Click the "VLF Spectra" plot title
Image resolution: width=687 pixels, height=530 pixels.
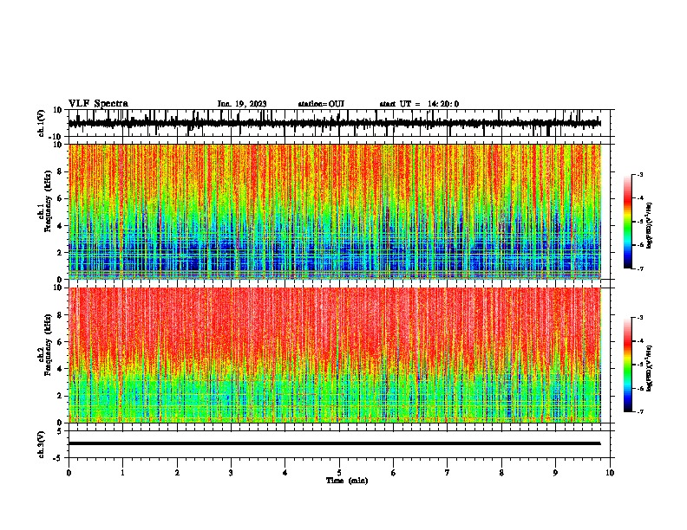(98, 103)
